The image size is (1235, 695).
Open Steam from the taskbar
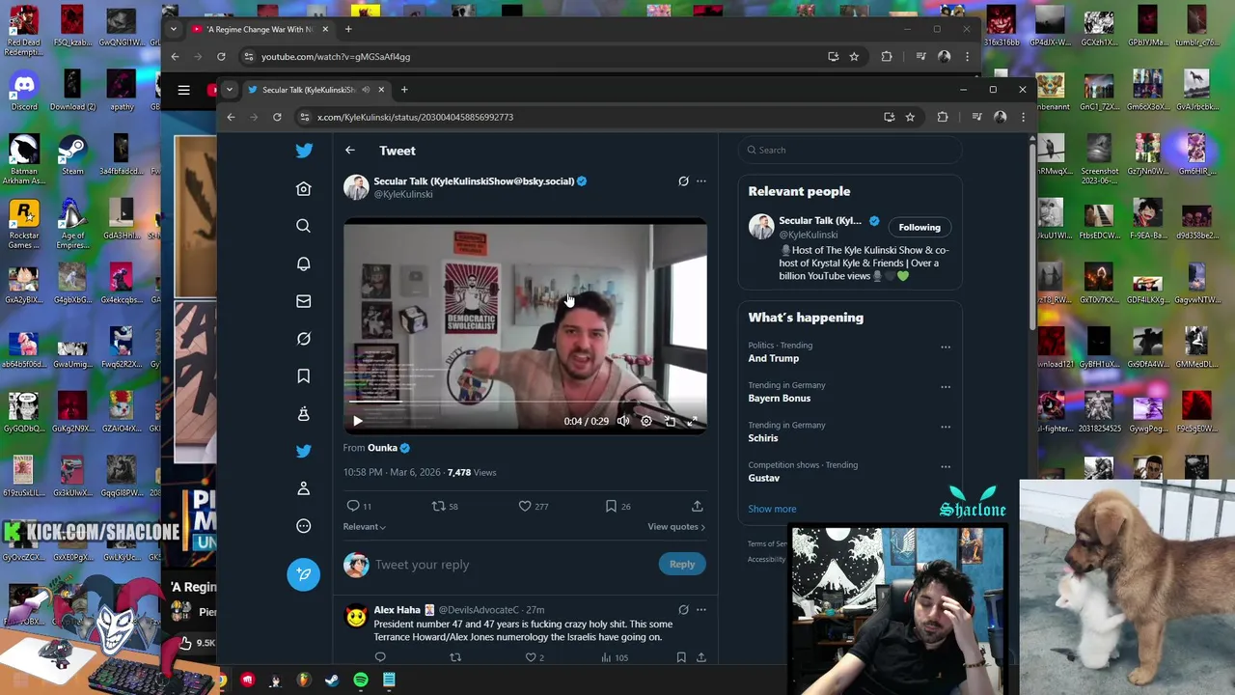pos(332,681)
